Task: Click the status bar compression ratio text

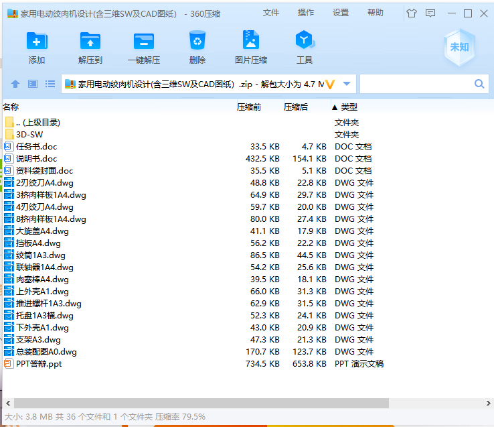Action: [180, 417]
